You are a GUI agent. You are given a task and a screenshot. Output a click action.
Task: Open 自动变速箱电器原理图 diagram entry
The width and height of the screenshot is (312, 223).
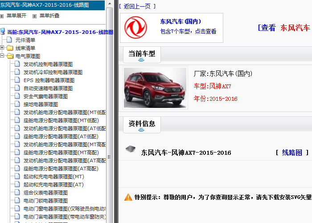[48, 88]
